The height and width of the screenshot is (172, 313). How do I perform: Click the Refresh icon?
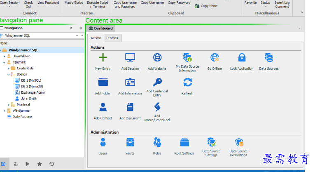tap(187, 82)
